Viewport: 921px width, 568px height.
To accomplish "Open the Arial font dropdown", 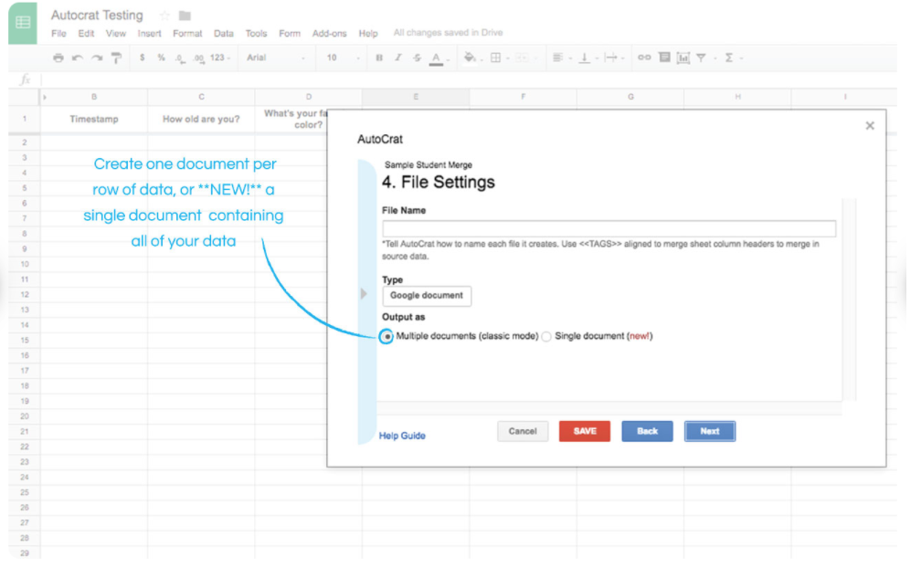I will (276, 58).
